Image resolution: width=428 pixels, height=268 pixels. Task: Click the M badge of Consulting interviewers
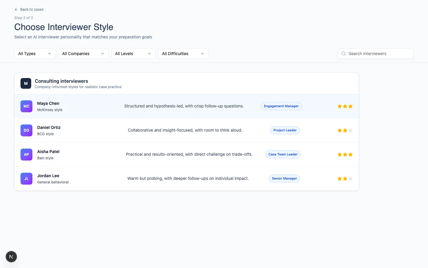pos(26,83)
